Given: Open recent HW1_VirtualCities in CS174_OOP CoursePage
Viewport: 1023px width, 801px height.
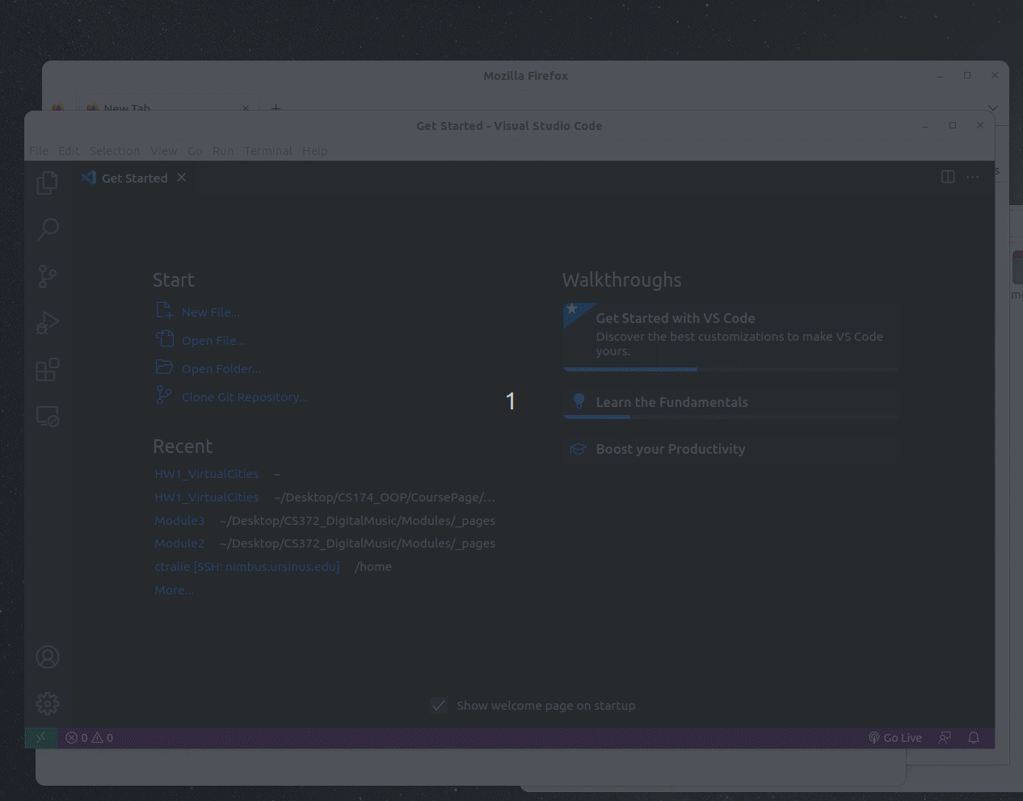Looking at the screenshot, I should coord(207,497).
